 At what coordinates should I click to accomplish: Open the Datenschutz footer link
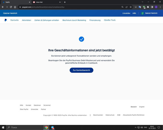point(110,115)
